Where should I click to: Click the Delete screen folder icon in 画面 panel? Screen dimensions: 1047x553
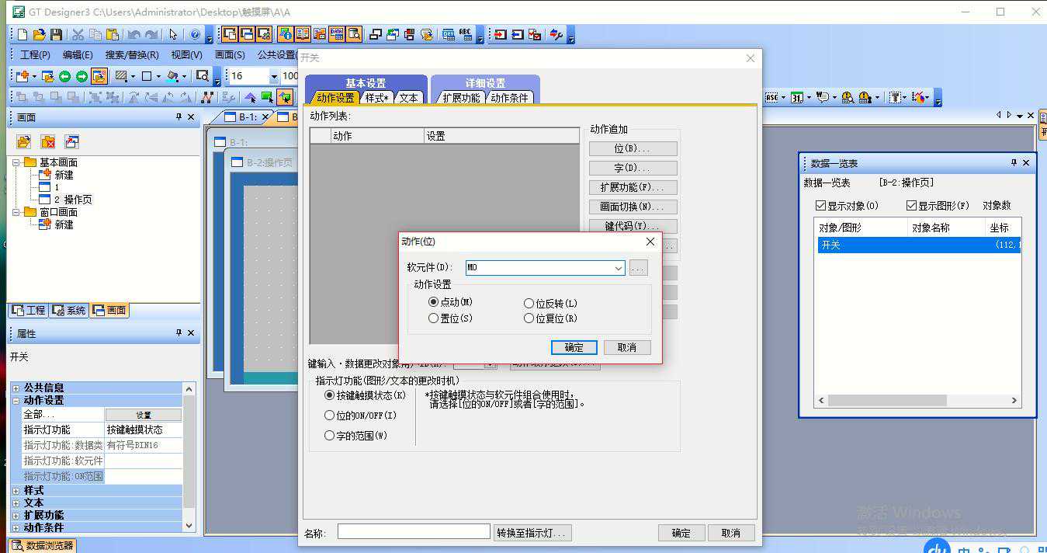tap(48, 142)
